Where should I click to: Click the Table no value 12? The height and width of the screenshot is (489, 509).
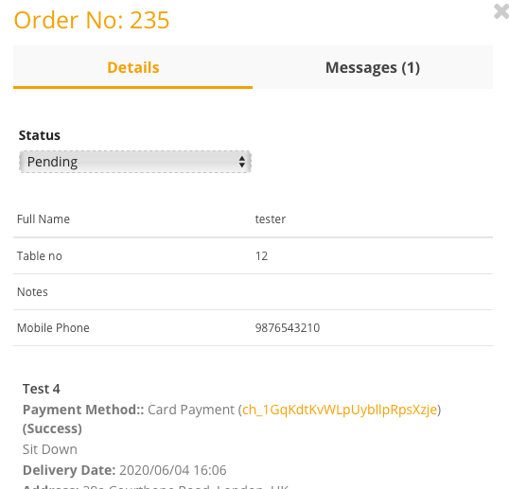(261, 256)
